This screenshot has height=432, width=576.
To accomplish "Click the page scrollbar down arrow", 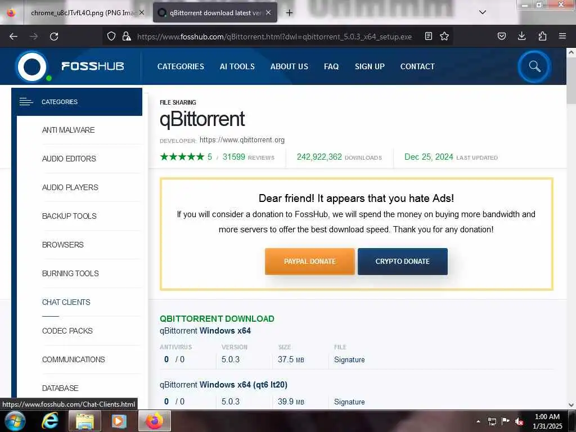I will coord(571,405).
